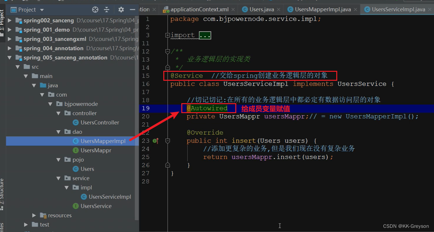
Task: Collapse the service package arrow
Action: click(58, 178)
